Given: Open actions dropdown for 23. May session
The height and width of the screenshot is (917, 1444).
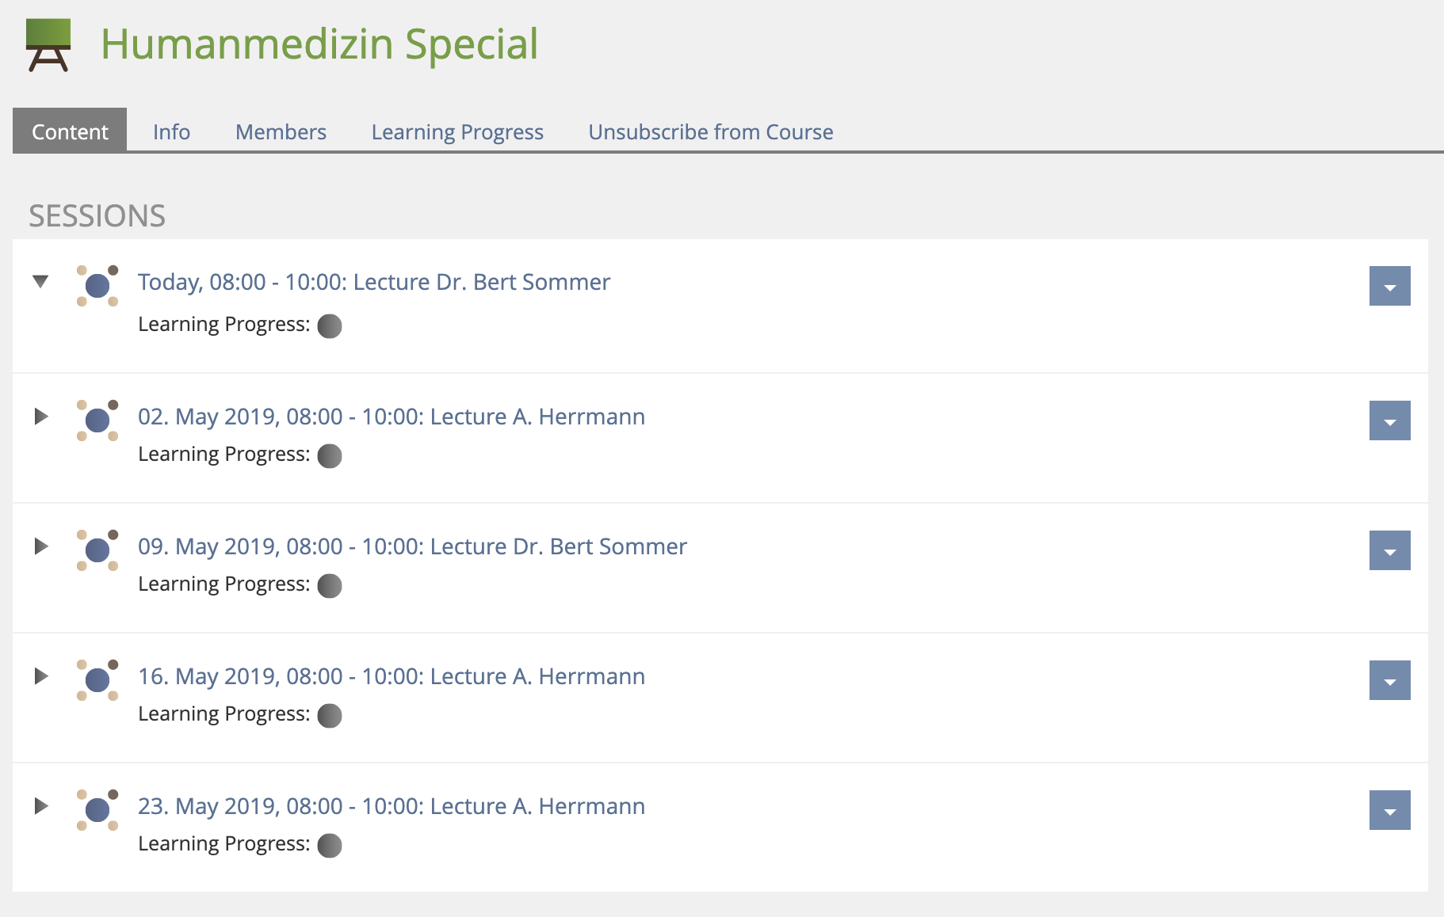Looking at the screenshot, I should coord(1389,810).
